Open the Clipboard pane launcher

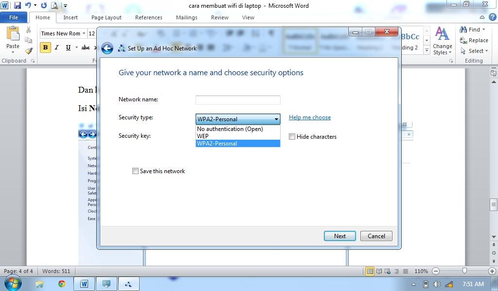[x=33, y=61]
